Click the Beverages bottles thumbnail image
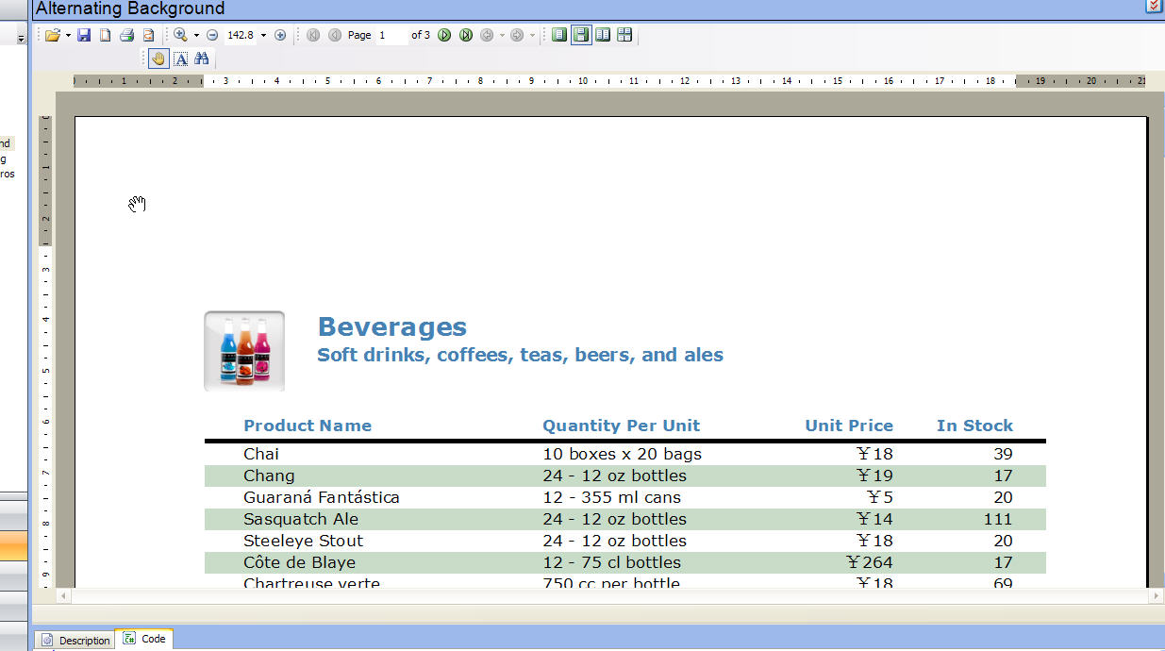This screenshot has width=1165, height=651. click(244, 351)
